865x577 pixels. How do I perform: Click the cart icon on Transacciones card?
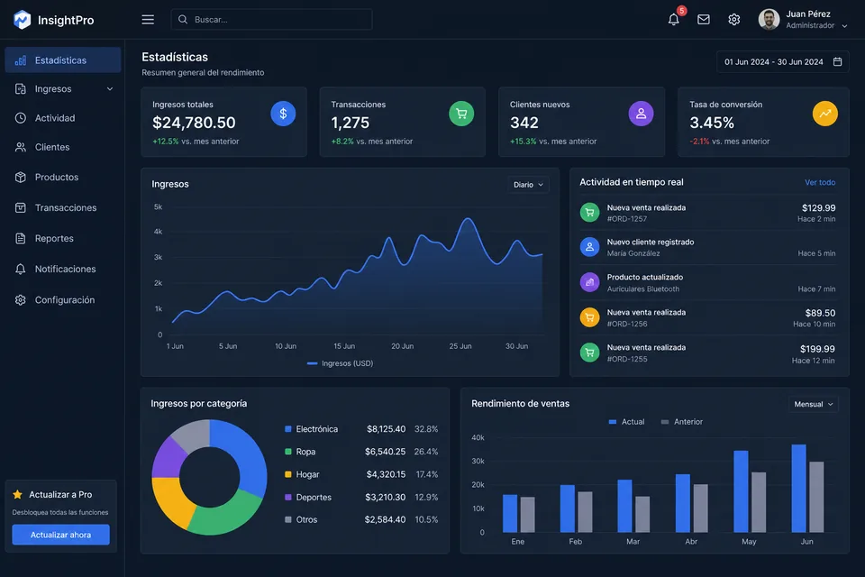pos(461,114)
